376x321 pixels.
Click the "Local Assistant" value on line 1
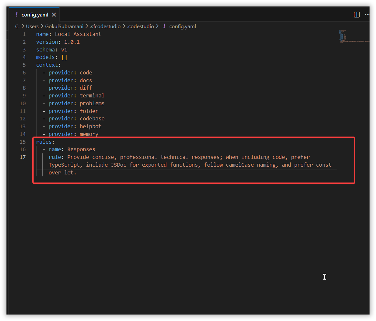coord(78,34)
